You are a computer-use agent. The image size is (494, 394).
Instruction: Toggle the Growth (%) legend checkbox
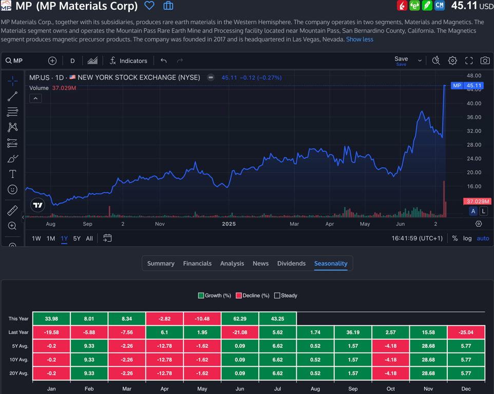click(x=201, y=295)
